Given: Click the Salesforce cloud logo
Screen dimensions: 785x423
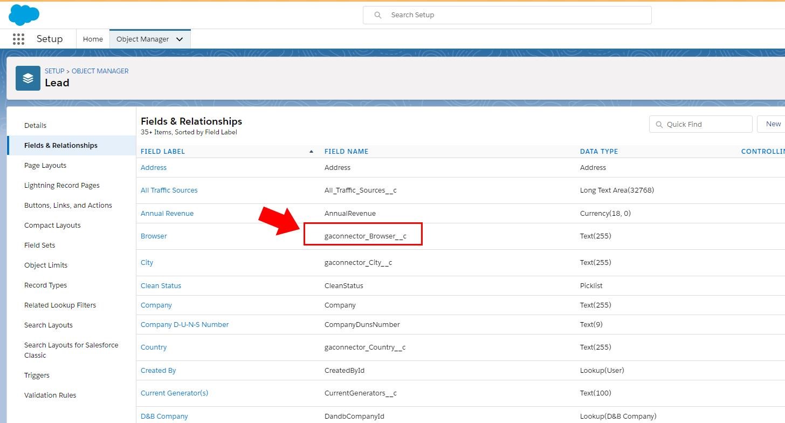Looking at the screenshot, I should click(x=24, y=15).
